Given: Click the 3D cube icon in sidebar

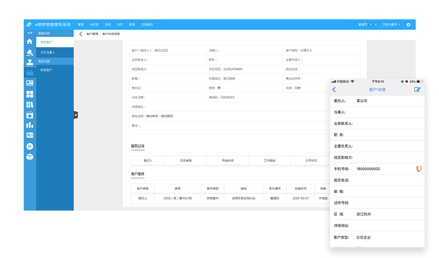Looking at the screenshot, I should (29, 157).
